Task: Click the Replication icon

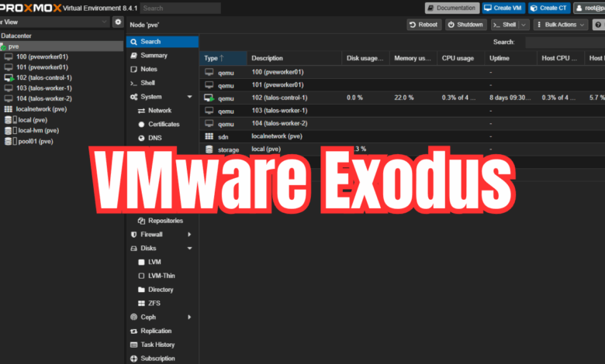Action: pyautogui.click(x=133, y=331)
